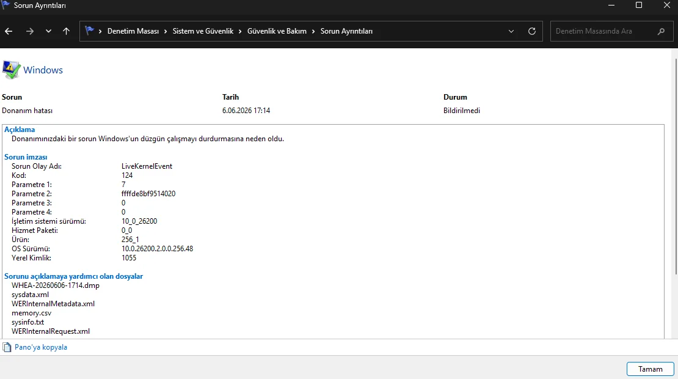Refresh the page with the refresh icon

click(x=532, y=31)
